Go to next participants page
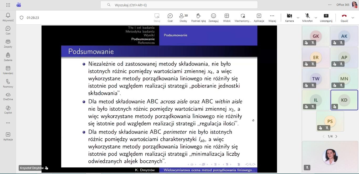This screenshot has width=359, height=174. pyautogui.click(x=336, y=136)
